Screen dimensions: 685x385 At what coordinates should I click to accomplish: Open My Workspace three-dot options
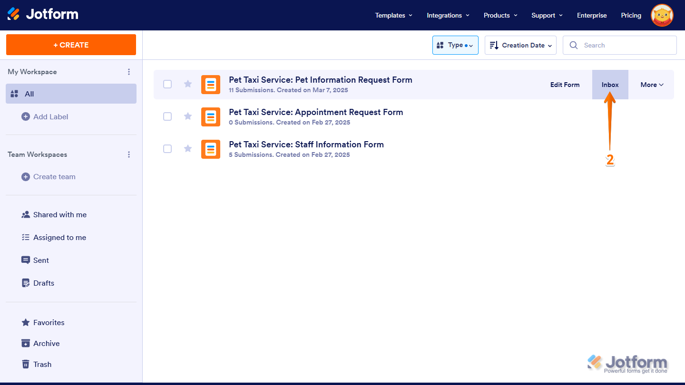tap(128, 72)
